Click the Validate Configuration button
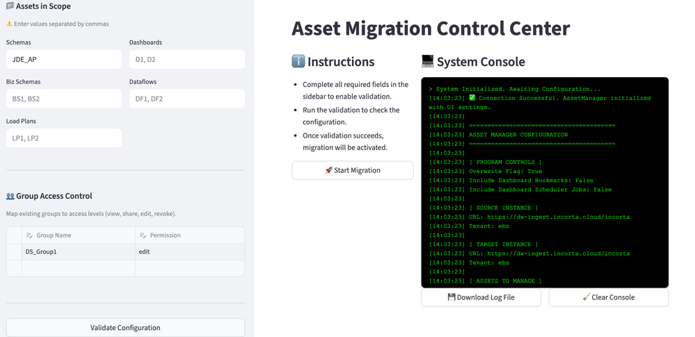The width and height of the screenshot is (695, 337). pos(125,328)
